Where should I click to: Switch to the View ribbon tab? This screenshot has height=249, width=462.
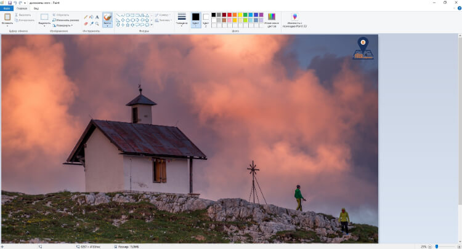coord(36,9)
